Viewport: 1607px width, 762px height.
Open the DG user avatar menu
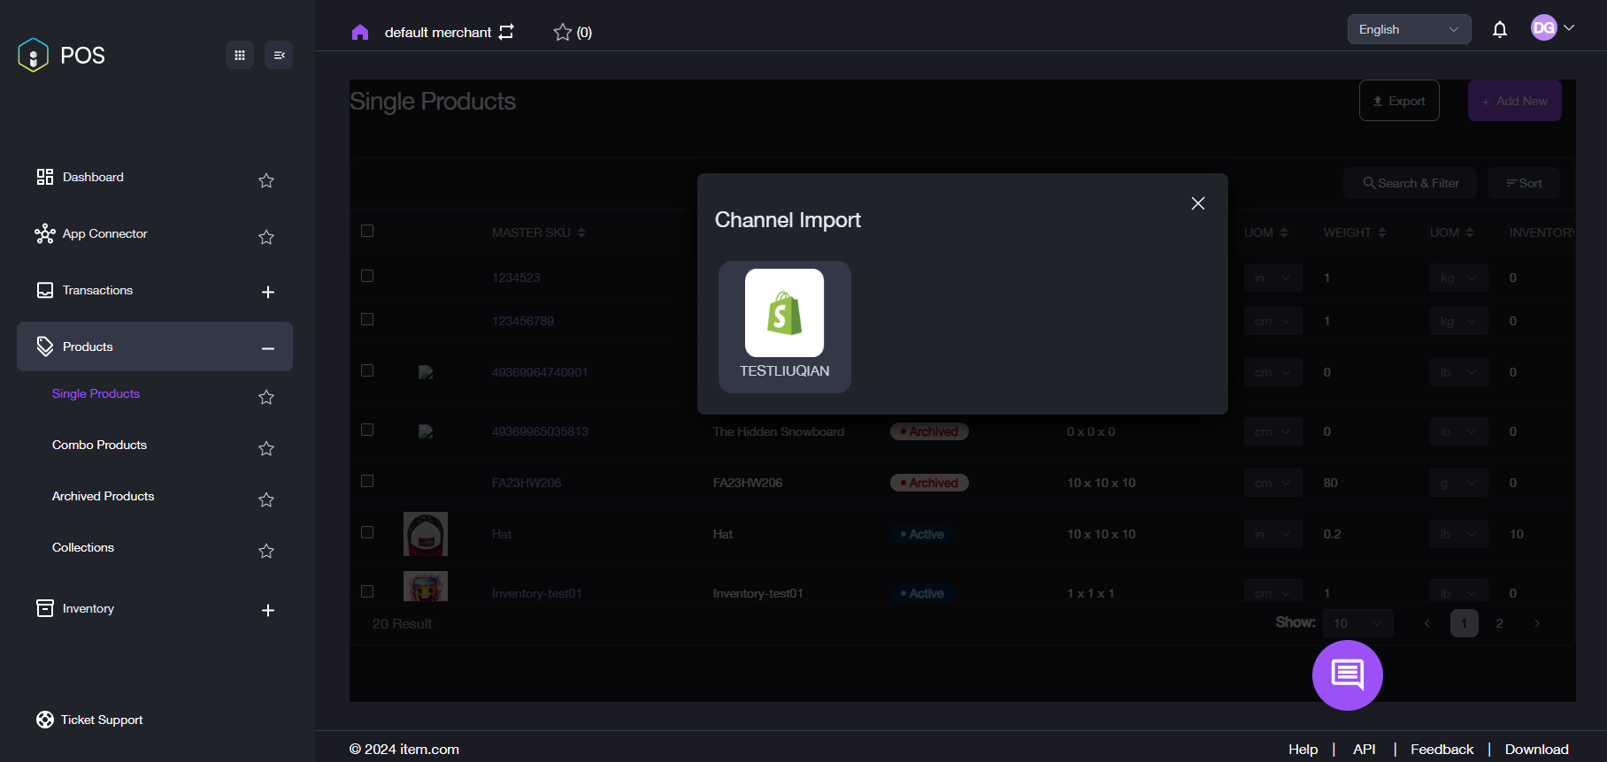pyautogui.click(x=1552, y=27)
